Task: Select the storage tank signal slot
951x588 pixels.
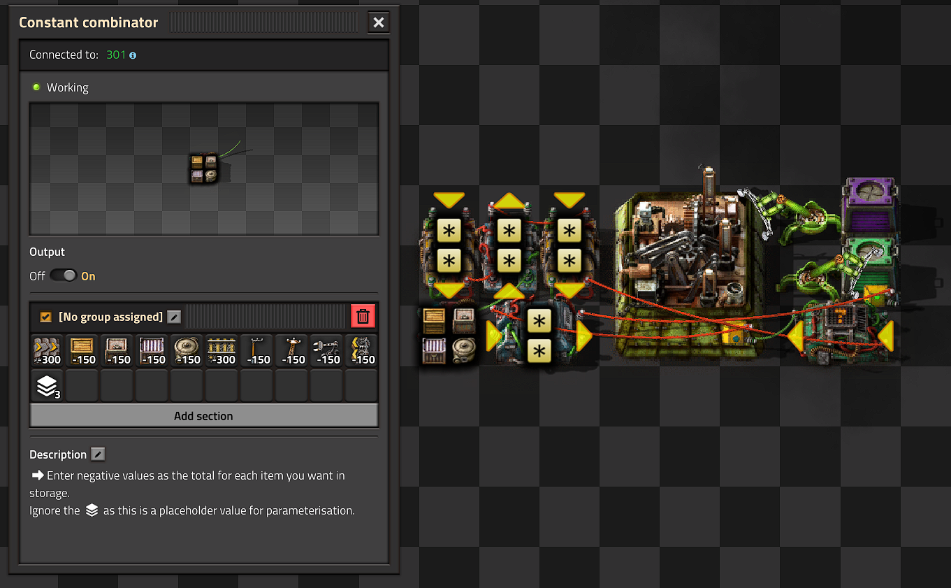Action: (x=187, y=350)
